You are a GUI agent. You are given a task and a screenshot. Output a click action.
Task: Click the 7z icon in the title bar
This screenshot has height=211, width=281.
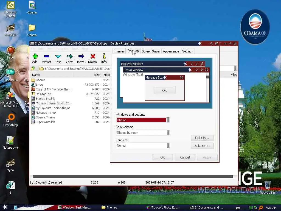point(32,43)
